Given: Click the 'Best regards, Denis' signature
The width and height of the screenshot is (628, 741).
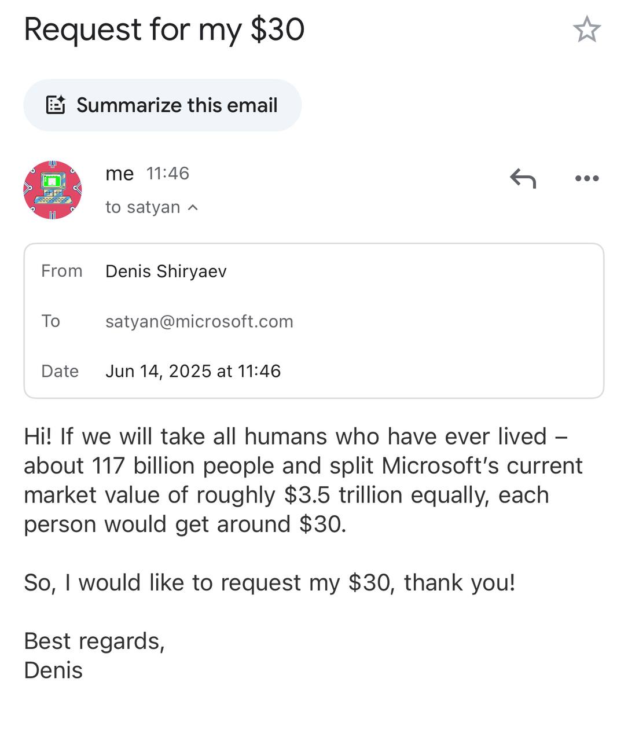Looking at the screenshot, I should tap(94, 655).
